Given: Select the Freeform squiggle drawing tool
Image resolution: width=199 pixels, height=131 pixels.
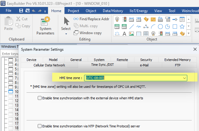Looking at the screenshot, I should tap(139, 27).
